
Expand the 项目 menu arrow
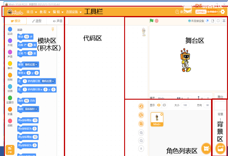point(36,12)
